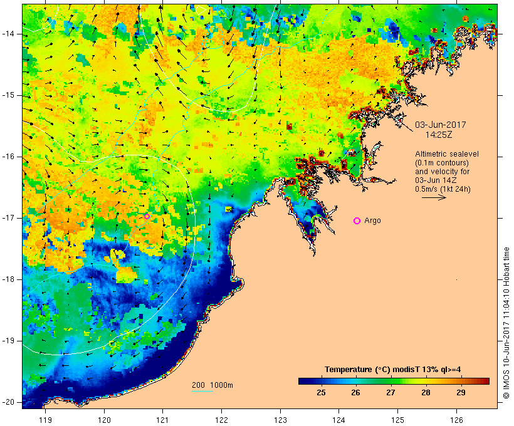Click the time label '14:25Z'
The height and width of the screenshot is (426, 514).
pos(439,135)
